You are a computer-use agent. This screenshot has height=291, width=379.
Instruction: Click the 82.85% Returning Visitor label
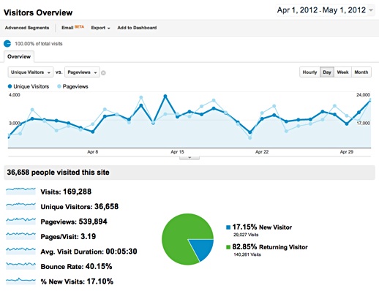[x=270, y=247]
